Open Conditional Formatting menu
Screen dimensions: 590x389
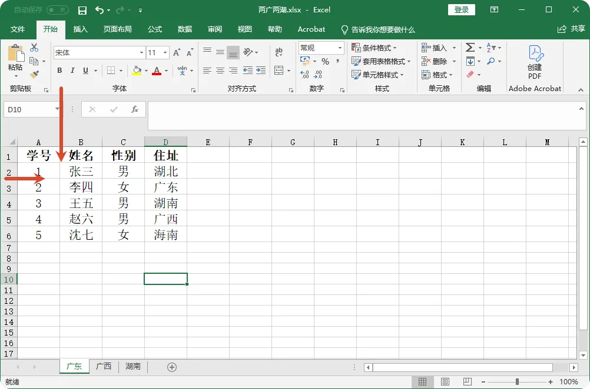click(x=374, y=48)
